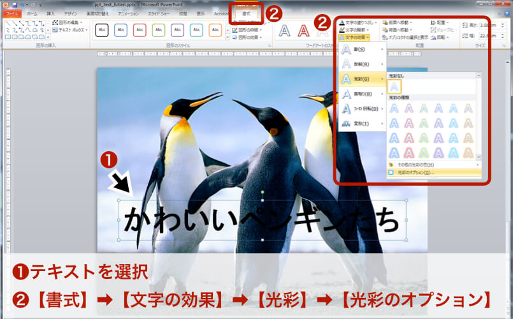Open 背面へ移動 send backward dropdown
This screenshot has height=319, width=513.
(x=397, y=30)
